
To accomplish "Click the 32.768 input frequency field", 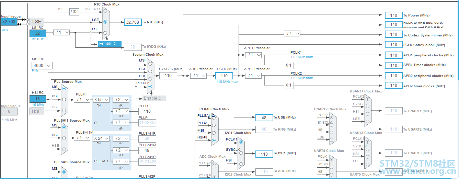I will pyautogui.click(x=9, y=22).
